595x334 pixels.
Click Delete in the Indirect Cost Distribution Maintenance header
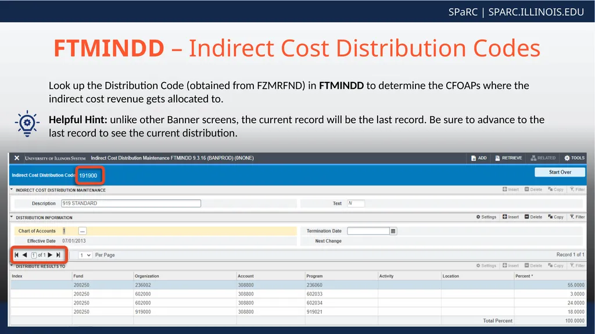coord(533,189)
